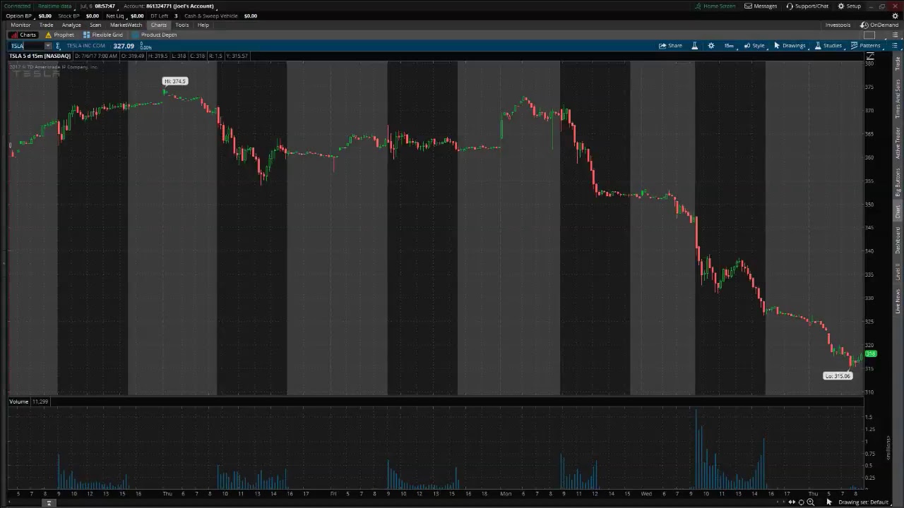Image resolution: width=904 pixels, height=508 pixels.
Task: Expand the TSLA symbol dropdown arrow
Action: pos(47,46)
